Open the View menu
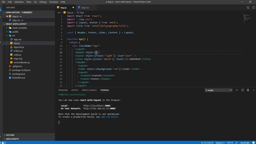The width and height of the screenshot is (256, 144). click(28, 2)
